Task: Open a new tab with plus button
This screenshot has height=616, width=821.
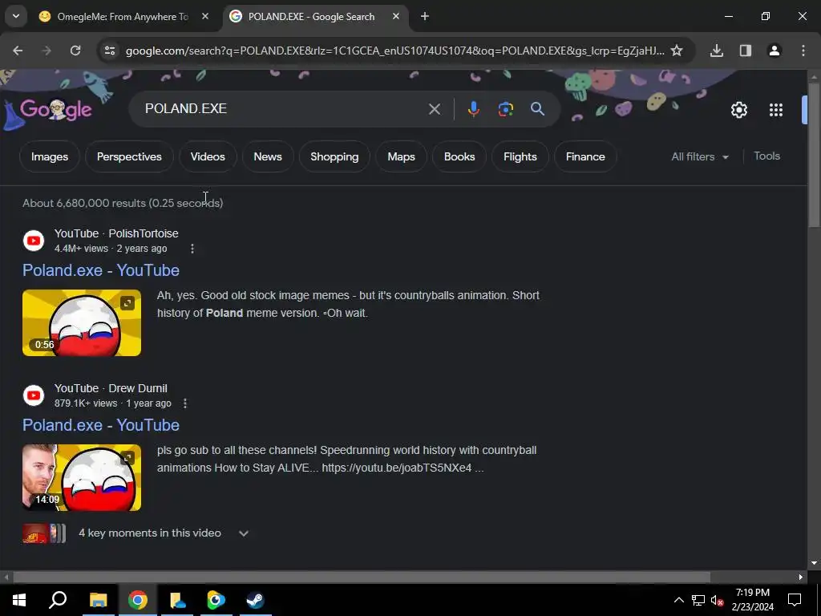Action: tap(425, 17)
